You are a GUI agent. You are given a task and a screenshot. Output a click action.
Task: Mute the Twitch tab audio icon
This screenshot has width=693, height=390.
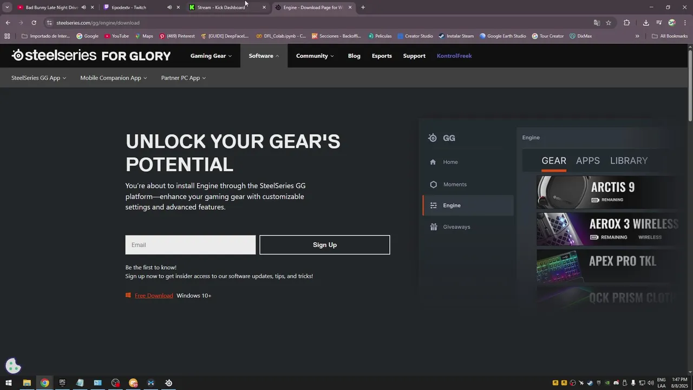169,8
